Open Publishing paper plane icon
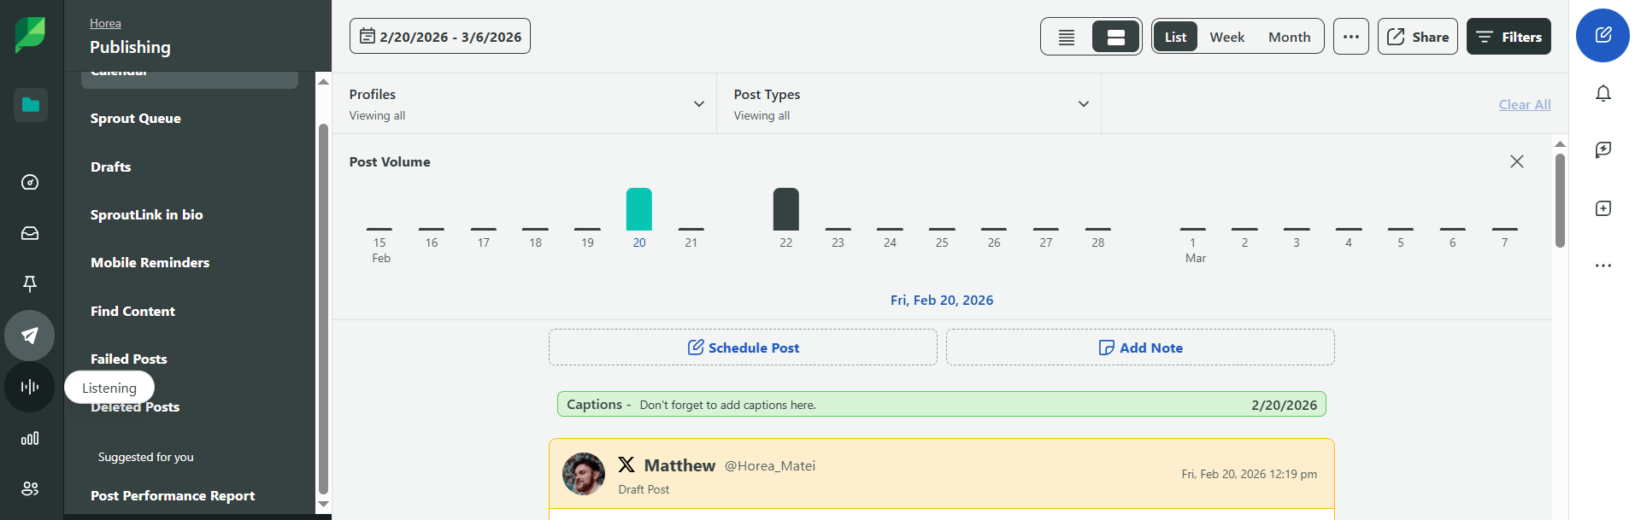 (x=30, y=336)
